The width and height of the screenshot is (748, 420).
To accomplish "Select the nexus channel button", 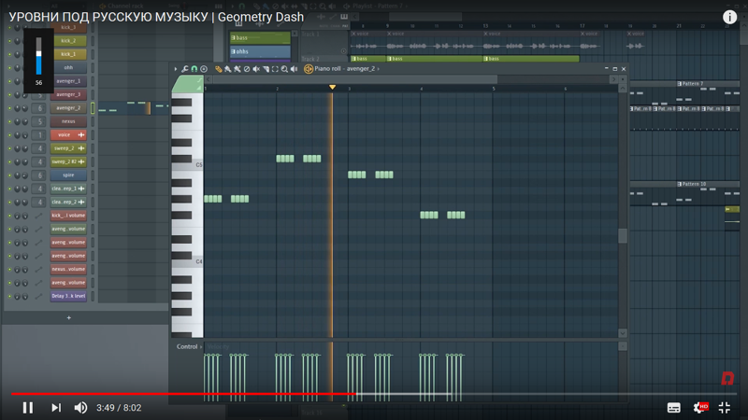I will pyautogui.click(x=68, y=121).
